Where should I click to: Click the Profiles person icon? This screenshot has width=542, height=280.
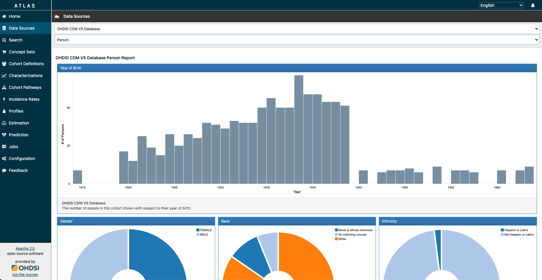click(x=4, y=111)
